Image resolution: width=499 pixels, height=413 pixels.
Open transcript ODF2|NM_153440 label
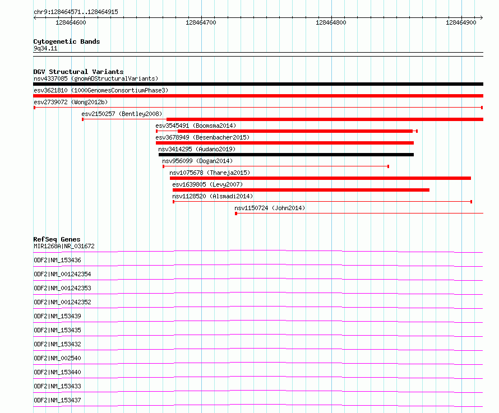pyautogui.click(x=57, y=372)
